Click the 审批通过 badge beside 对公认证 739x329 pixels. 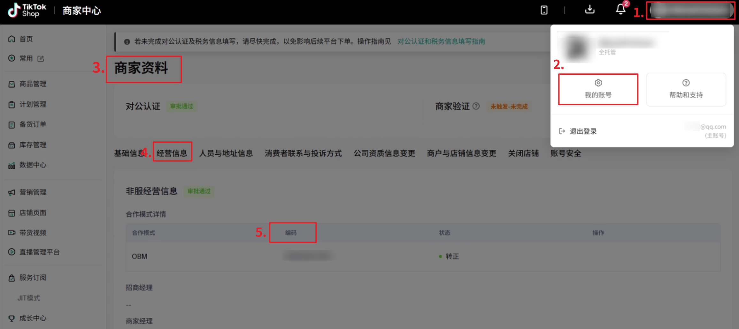pyautogui.click(x=181, y=106)
